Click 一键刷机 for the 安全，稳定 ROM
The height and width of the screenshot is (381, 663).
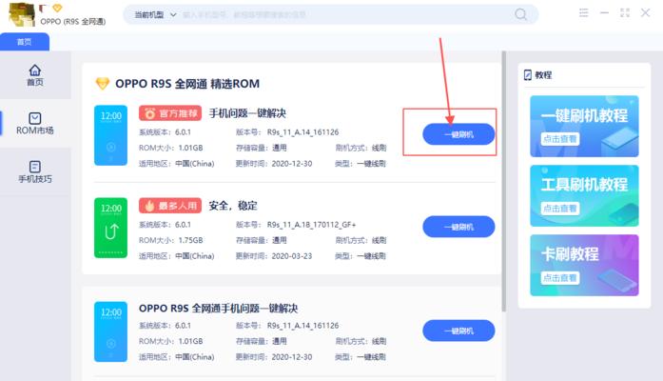click(x=458, y=227)
